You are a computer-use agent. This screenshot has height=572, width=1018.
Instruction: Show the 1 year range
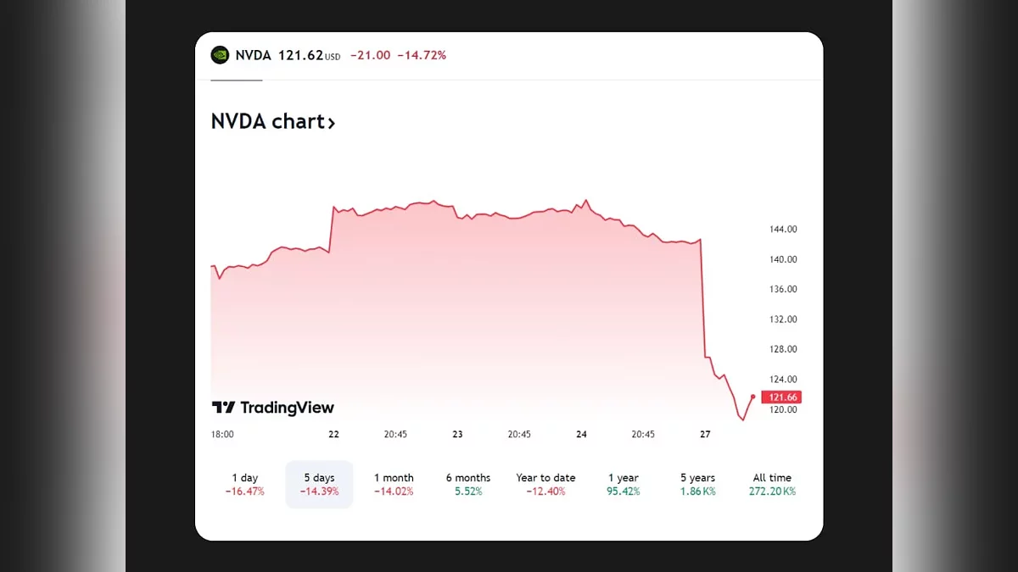624,484
